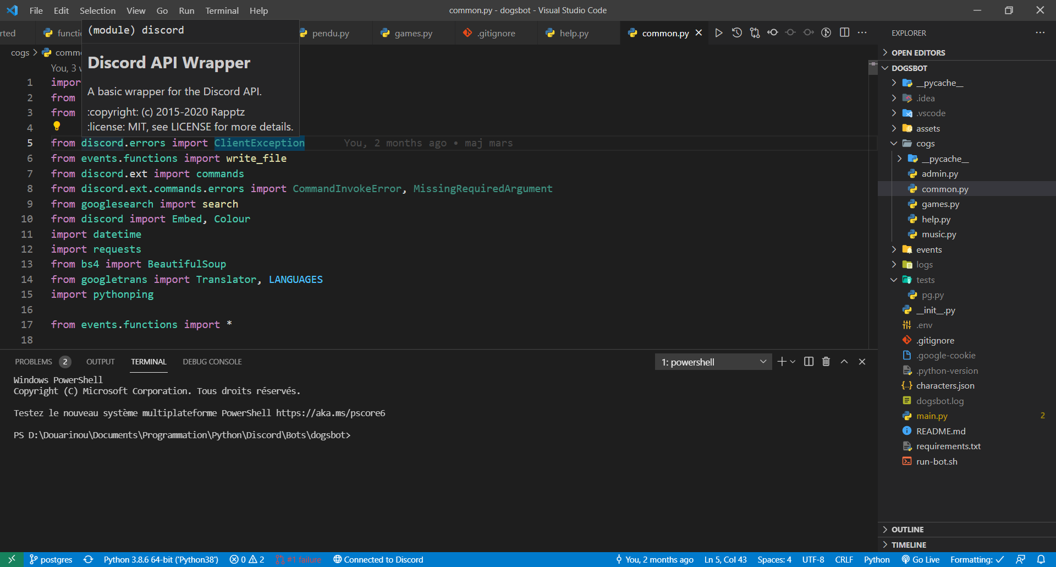Split the editor into two columns

[x=844, y=32]
